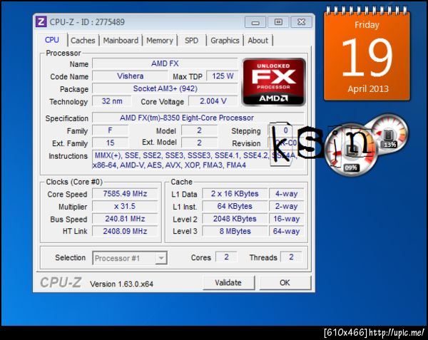Select the SPD tab

[x=191, y=41]
